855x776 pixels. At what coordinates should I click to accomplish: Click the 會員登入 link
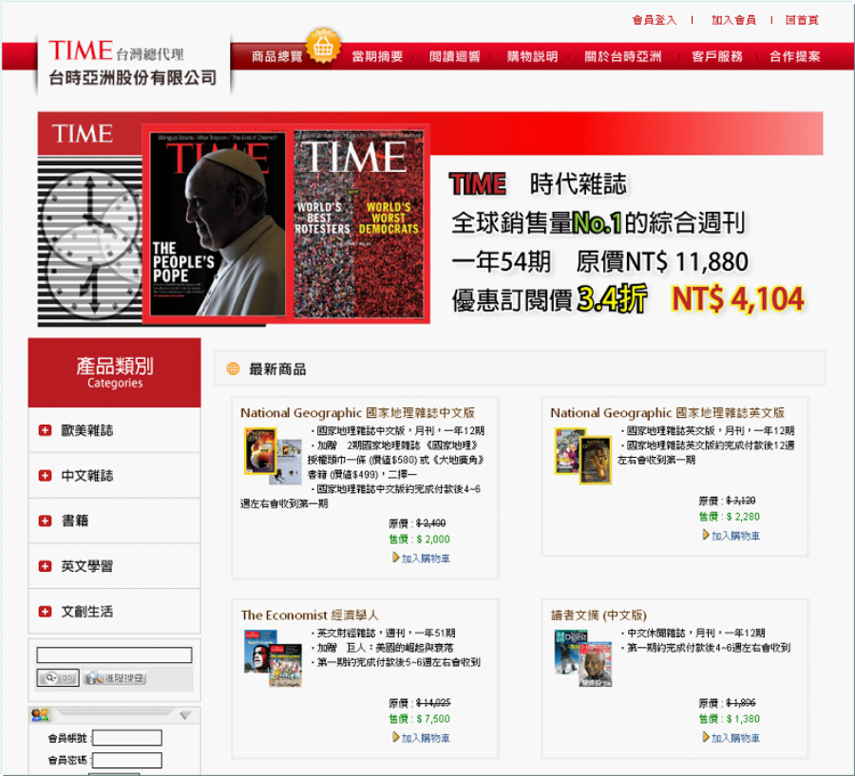coord(654,20)
